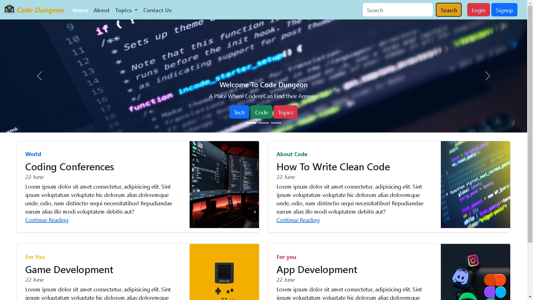The image size is (533, 300).
Task: Select second carousel indicator bar
Action: [263, 123]
